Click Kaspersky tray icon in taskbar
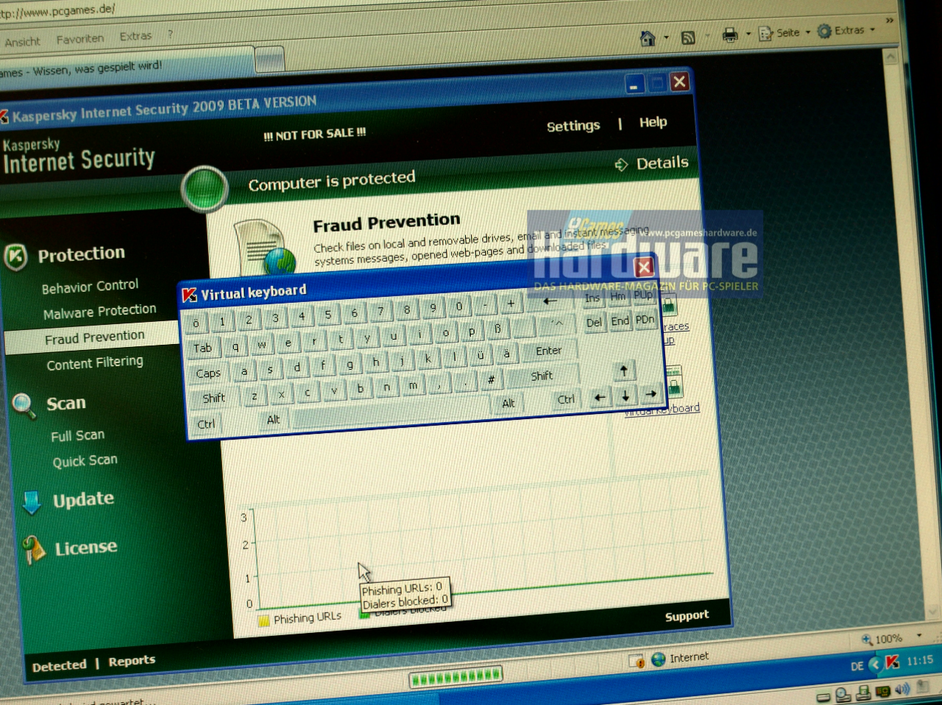The width and height of the screenshot is (942, 705). tap(892, 662)
